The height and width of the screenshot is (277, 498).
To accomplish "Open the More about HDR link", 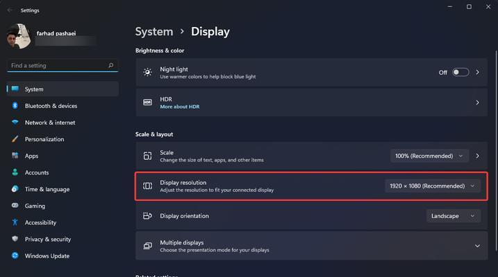I will (180, 107).
